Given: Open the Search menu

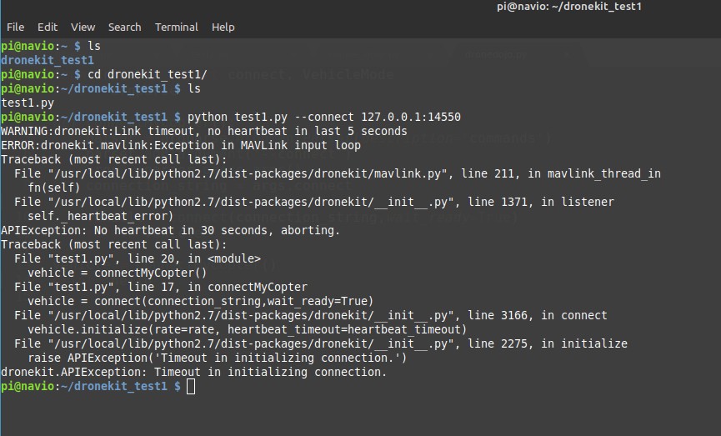Looking at the screenshot, I should tap(124, 28).
